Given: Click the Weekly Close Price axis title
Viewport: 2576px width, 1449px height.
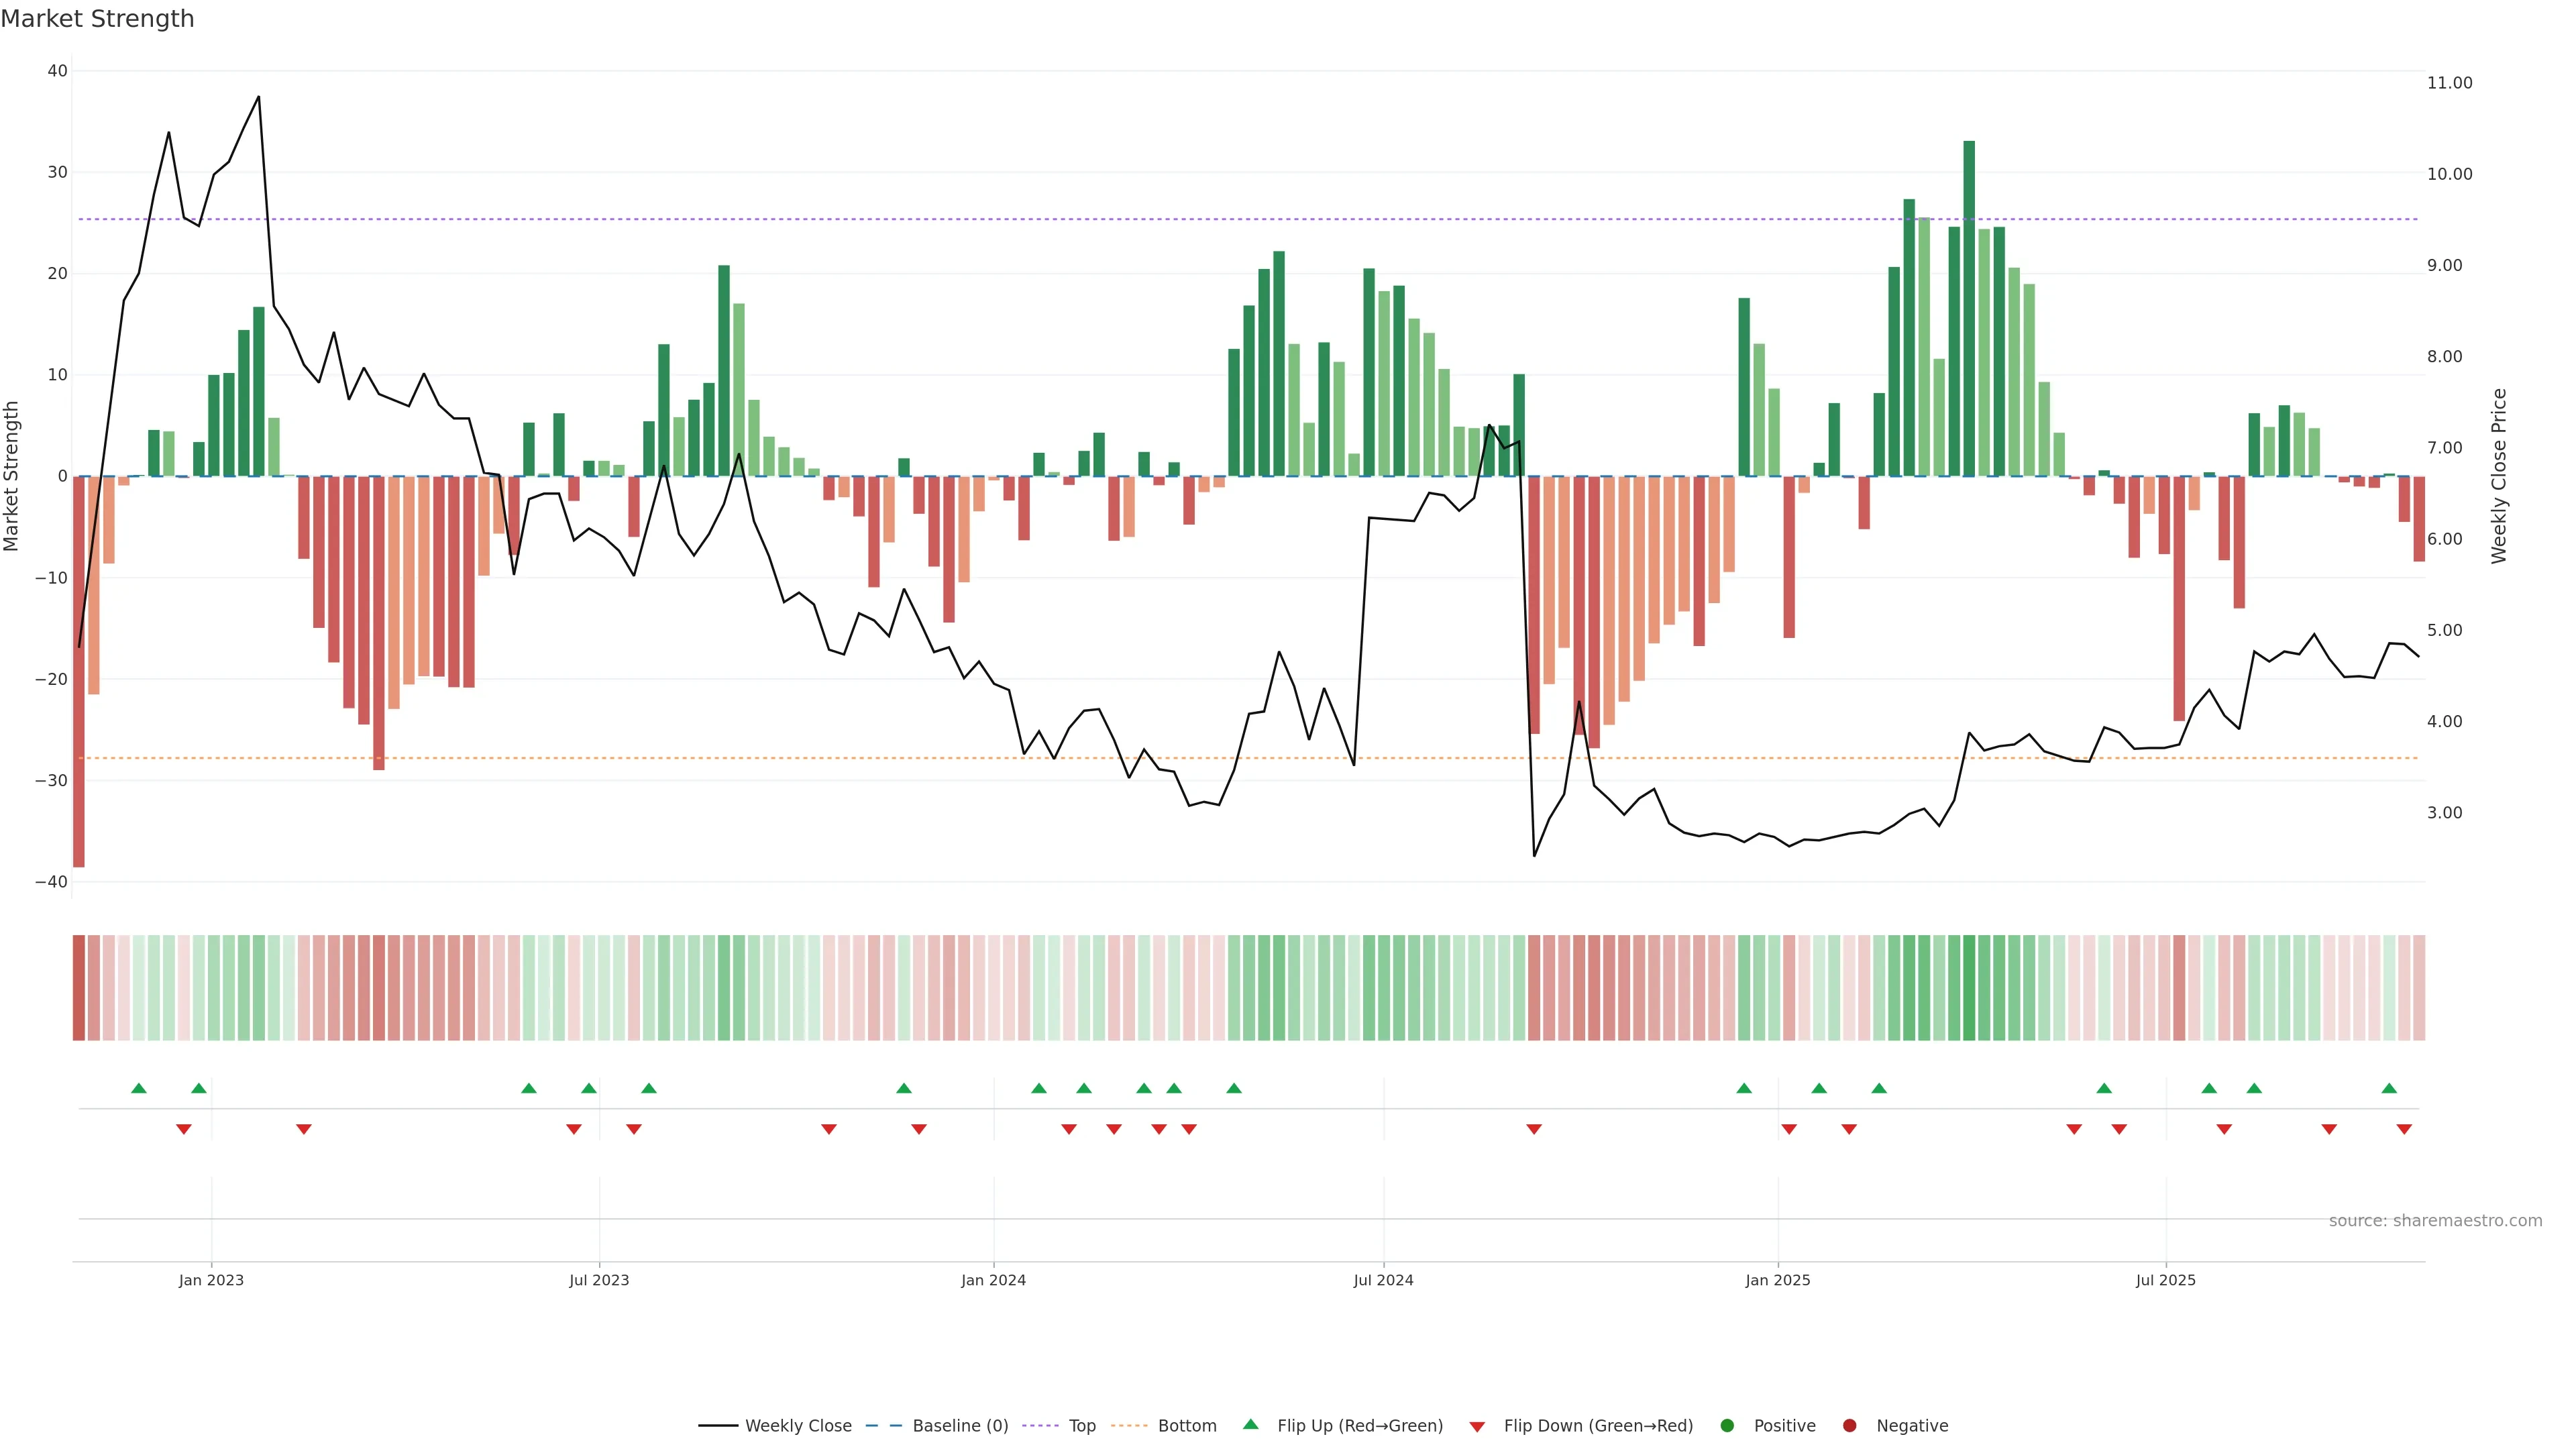Looking at the screenshot, I should point(2499,476).
